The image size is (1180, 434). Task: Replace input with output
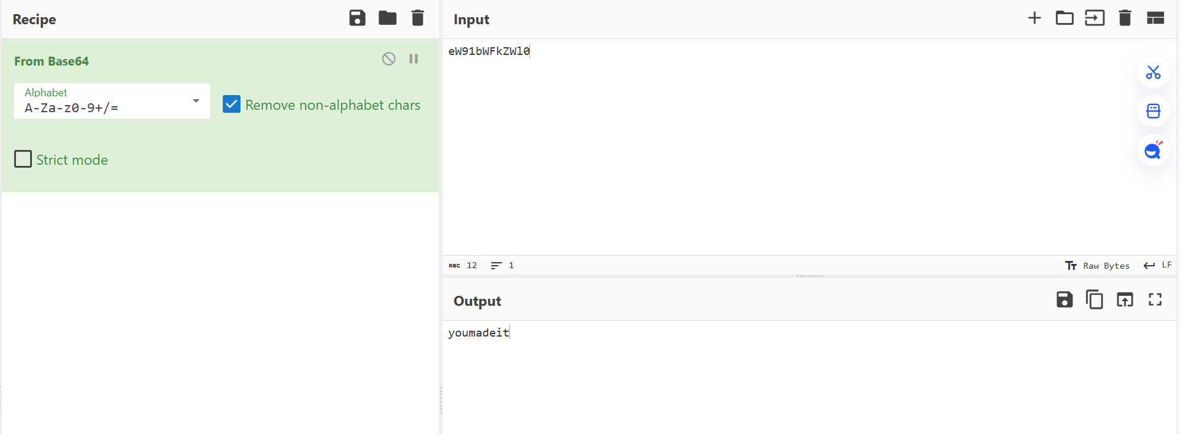point(1124,300)
